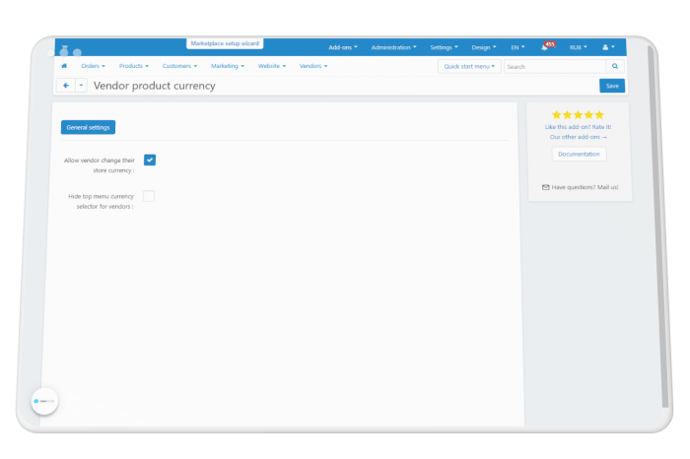This screenshot has height=459, width=690.
Task: Expand the Vendors menu
Action: 313,66
